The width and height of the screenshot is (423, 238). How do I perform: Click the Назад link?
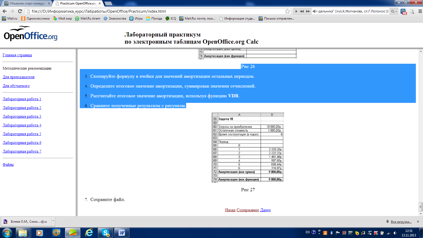(230, 210)
